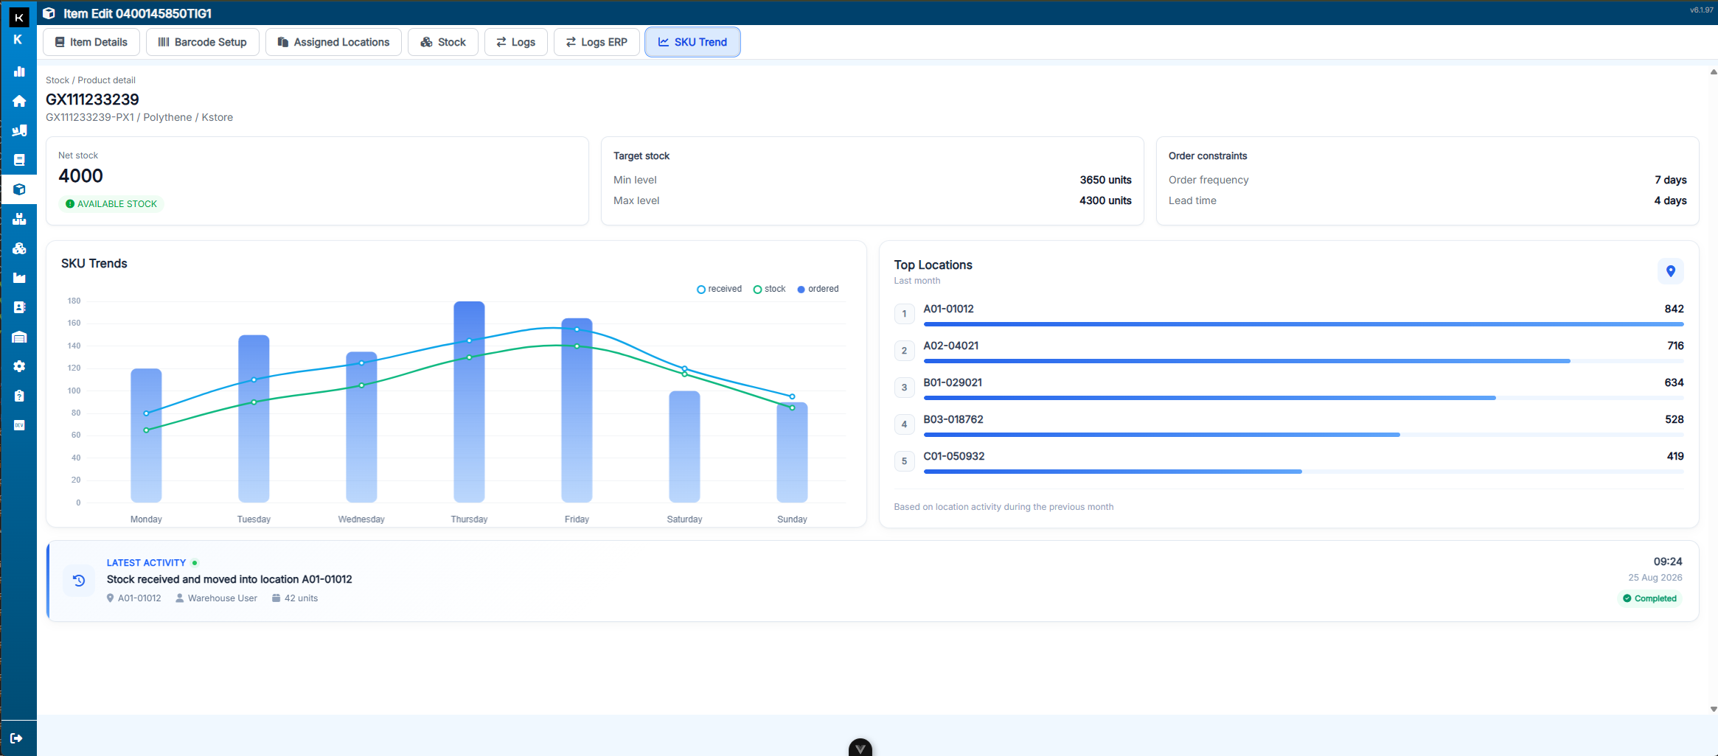Image resolution: width=1718 pixels, height=756 pixels.
Task: Select the SKU Trend tab
Action: click(692, 42)
